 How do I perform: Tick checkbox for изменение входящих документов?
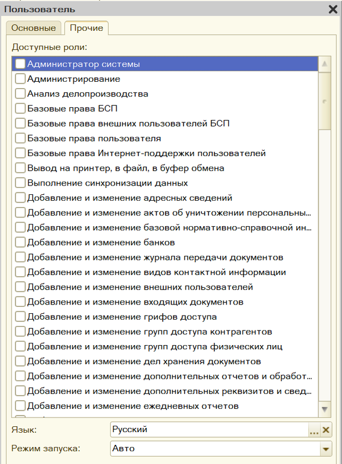(20, 302)
